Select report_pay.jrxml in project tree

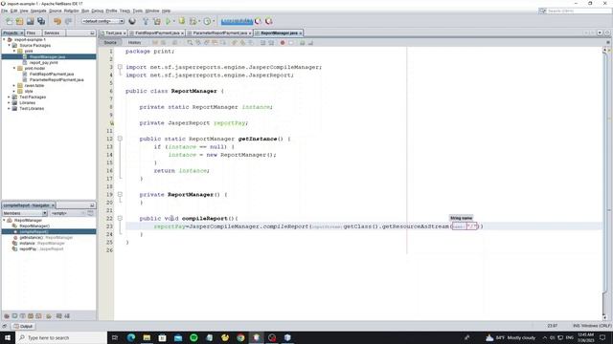point(44,62)
